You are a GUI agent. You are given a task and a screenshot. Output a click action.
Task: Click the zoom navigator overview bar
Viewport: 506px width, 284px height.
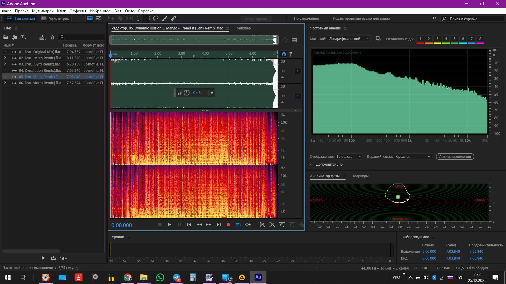point(194,40)
